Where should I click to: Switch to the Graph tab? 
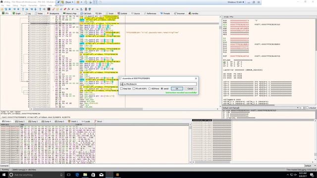[x=16, y=13]
